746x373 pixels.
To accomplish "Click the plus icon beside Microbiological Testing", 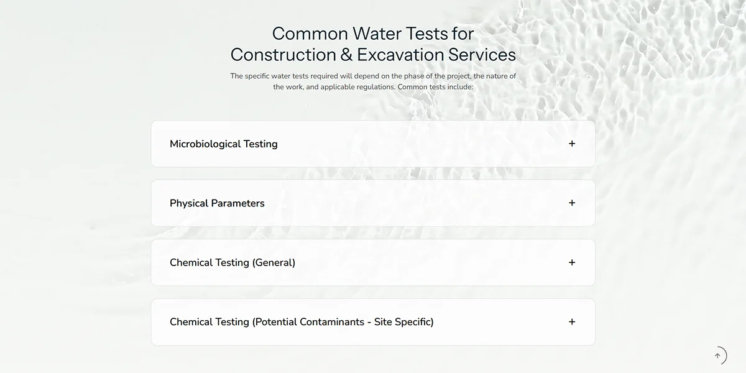I will click(x=572, y=144).
